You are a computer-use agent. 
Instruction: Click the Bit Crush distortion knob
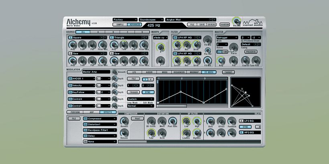(152, 121)
